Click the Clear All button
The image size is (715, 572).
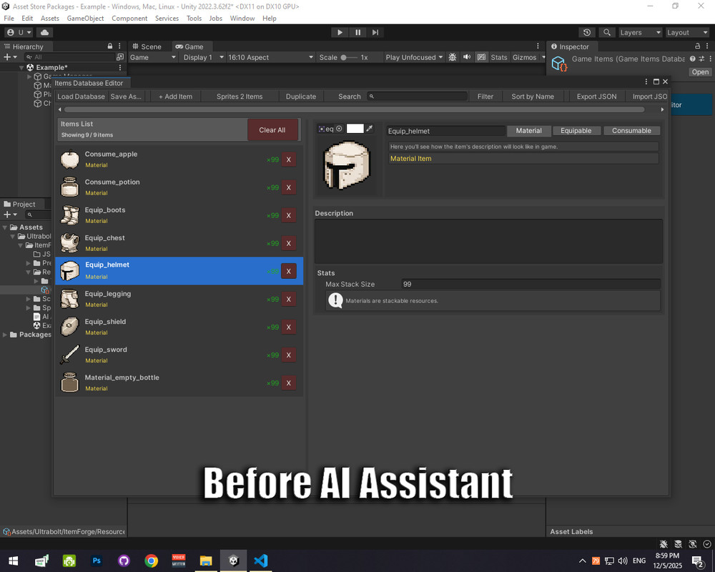pyautogui.click(x=273, y=130)
